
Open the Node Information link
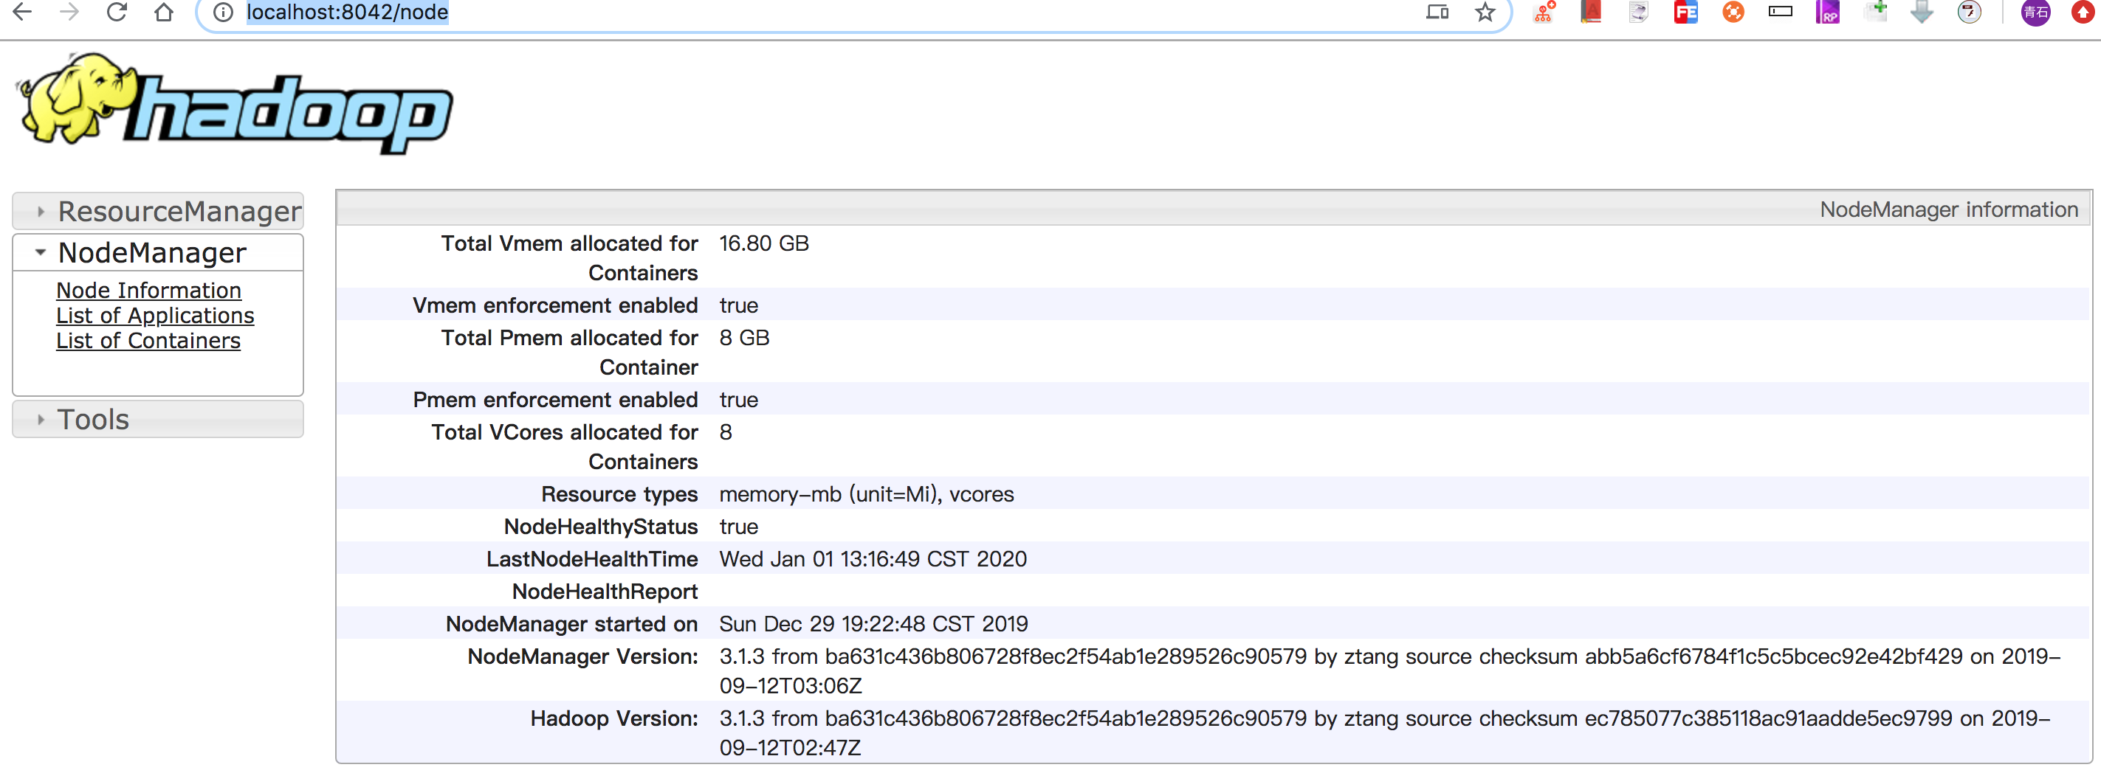pos(148,291)
